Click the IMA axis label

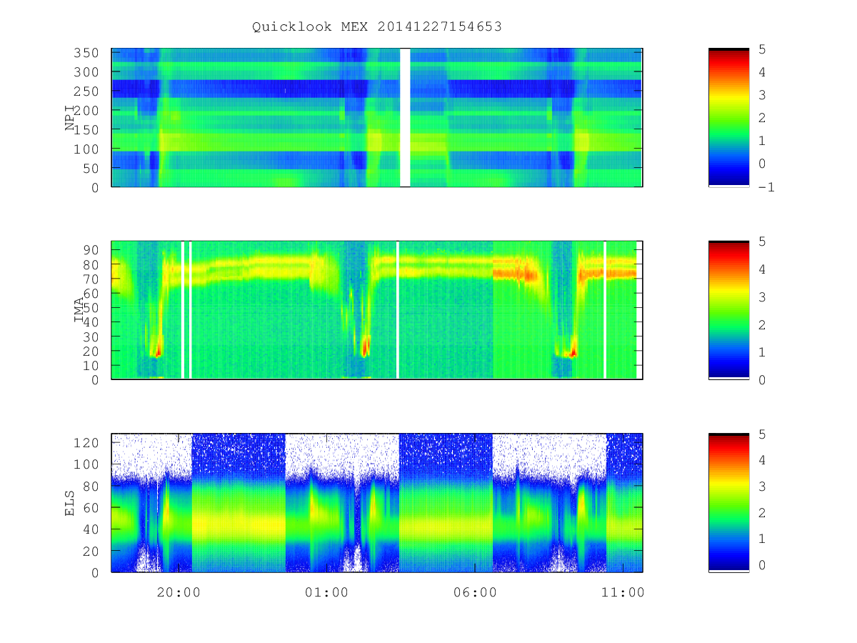79,310
